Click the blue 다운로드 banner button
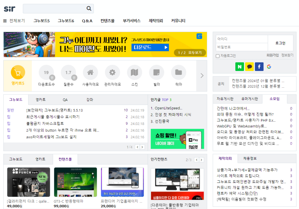This screenshot has width=299, height=209. [150, 47]
